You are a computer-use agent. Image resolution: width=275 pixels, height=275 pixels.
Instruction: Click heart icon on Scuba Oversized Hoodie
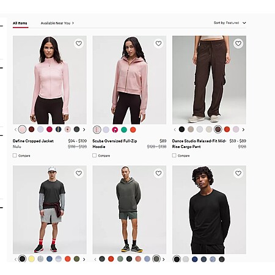(158, 43)
